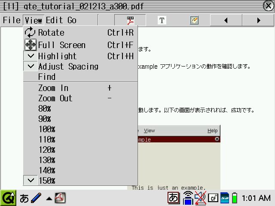Screen dimensions: 275x206
Task: Open the PDF viewer taskbar icon
Action: click(60, 198)
